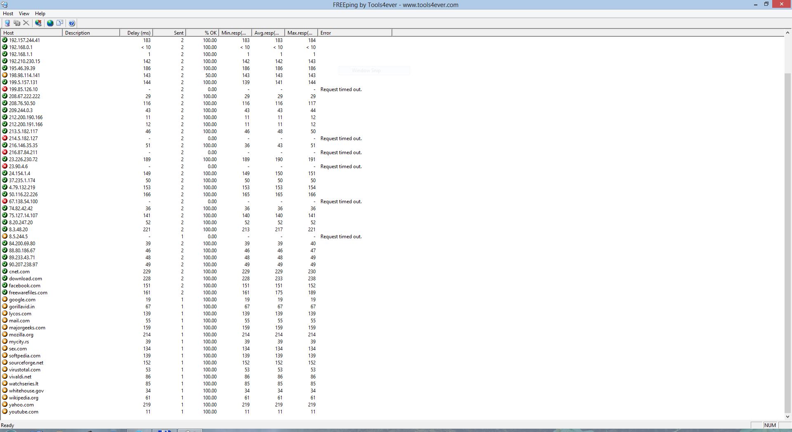Select the download.com host row
The width and height of the screenshot is (792, 432).
(196, 278)
